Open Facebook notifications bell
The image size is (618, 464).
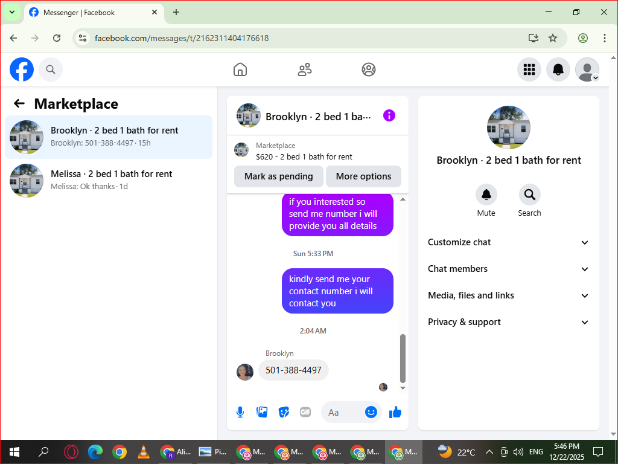coord(558,69)
